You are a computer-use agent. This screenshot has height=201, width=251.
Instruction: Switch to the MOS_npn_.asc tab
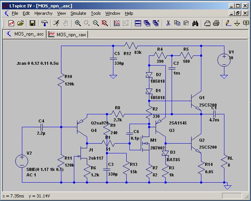25,34
